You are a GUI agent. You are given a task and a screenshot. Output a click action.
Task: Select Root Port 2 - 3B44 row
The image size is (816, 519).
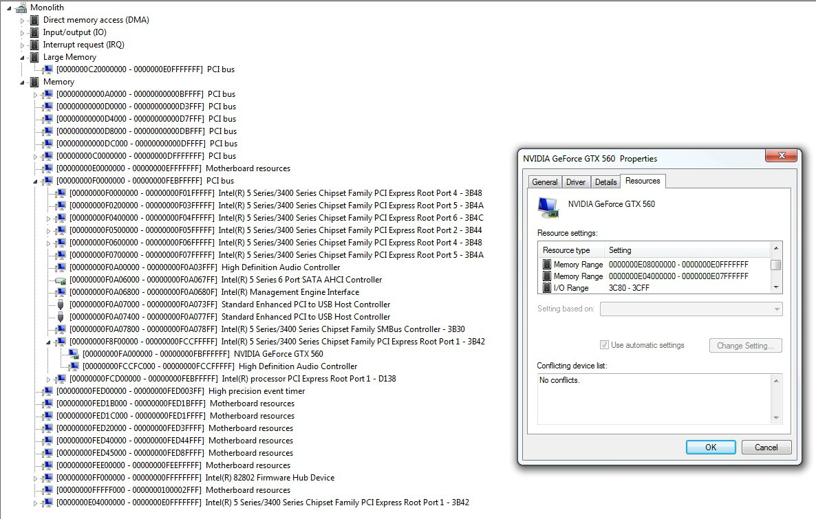[x=276, y=230]
